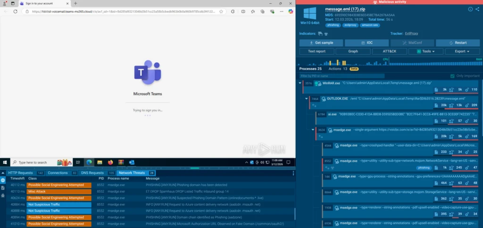Viewport: 483px width, 228px height.
Task: Collapse the OUTLOOK.EXE process node
Action: pyautogui.click(x=306, y=99)
